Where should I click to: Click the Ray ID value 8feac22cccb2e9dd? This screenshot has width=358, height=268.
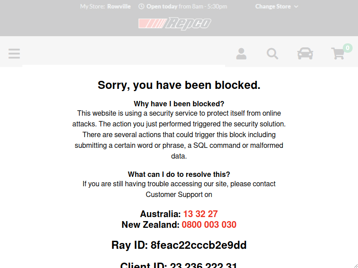pyautogui.click(x=199, y=245)
